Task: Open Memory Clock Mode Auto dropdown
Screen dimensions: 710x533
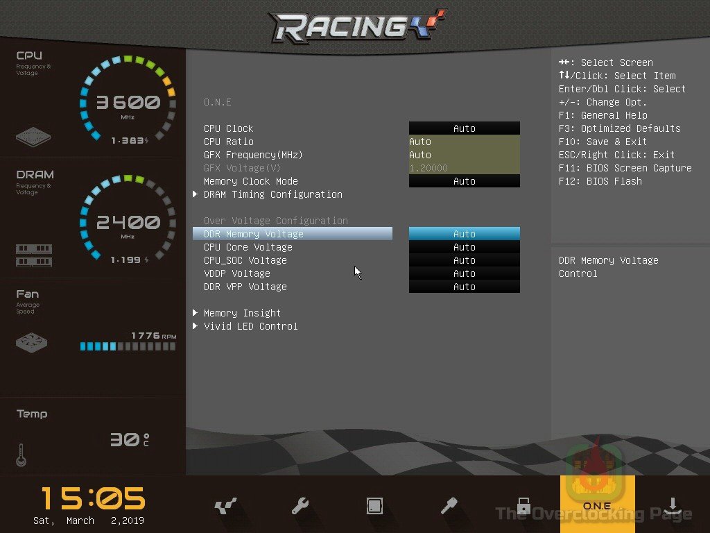Action: click(x=464, y=181)
